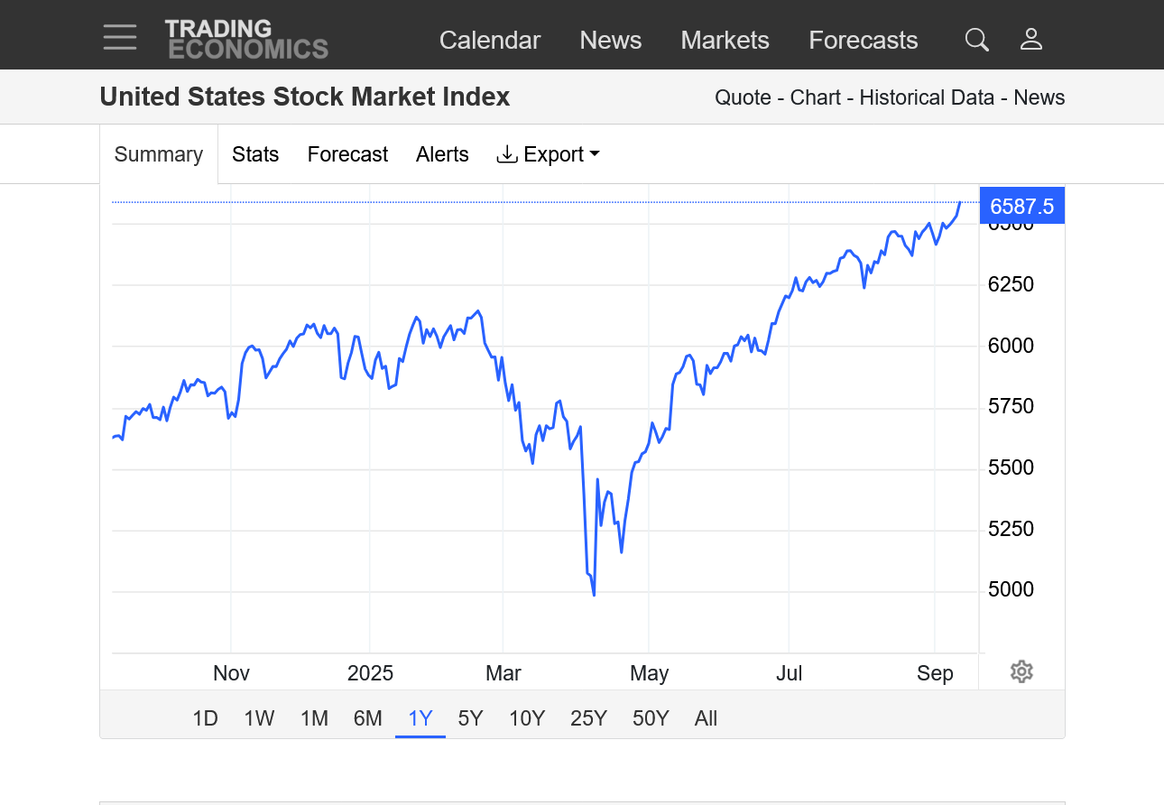Set chart range to 5Y
Image resolution: width=1164 pixels, height=805 pixels.
pos(470,718)
